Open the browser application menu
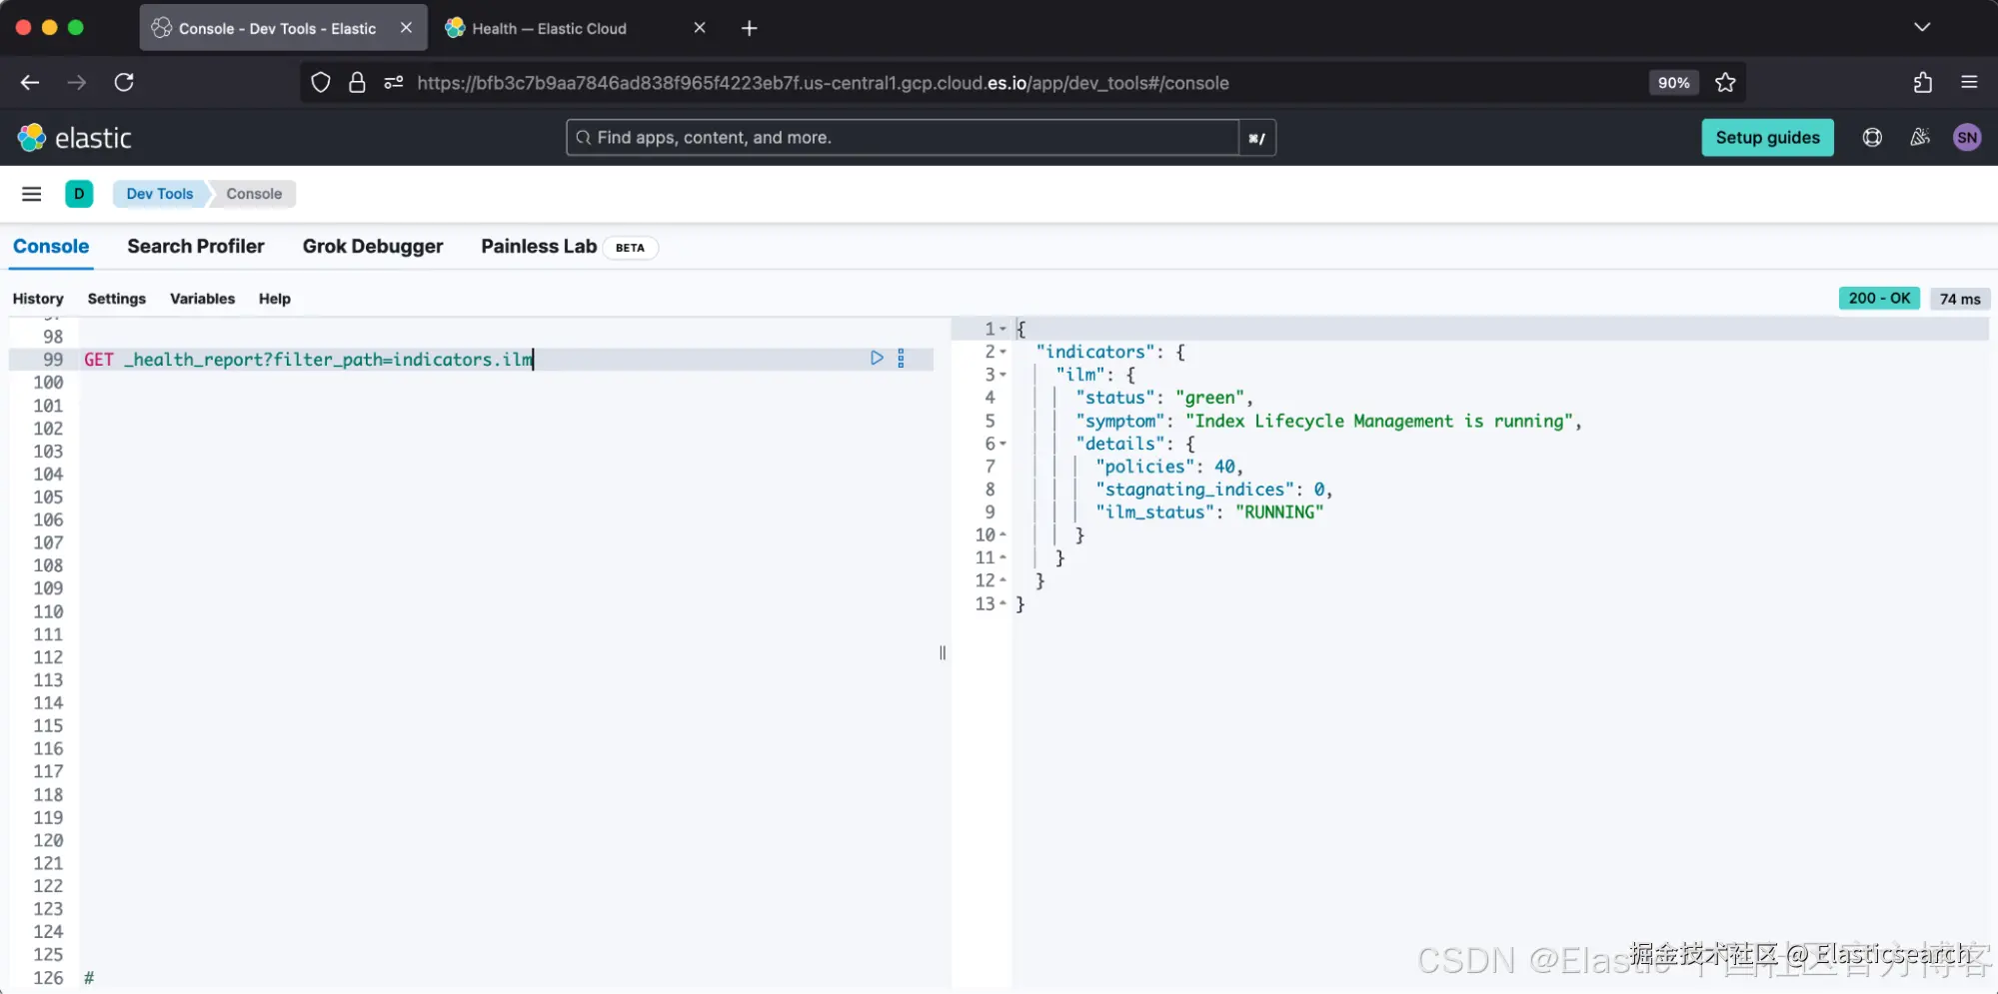This screenshot has height=994, width=1998. (1970, 83)
